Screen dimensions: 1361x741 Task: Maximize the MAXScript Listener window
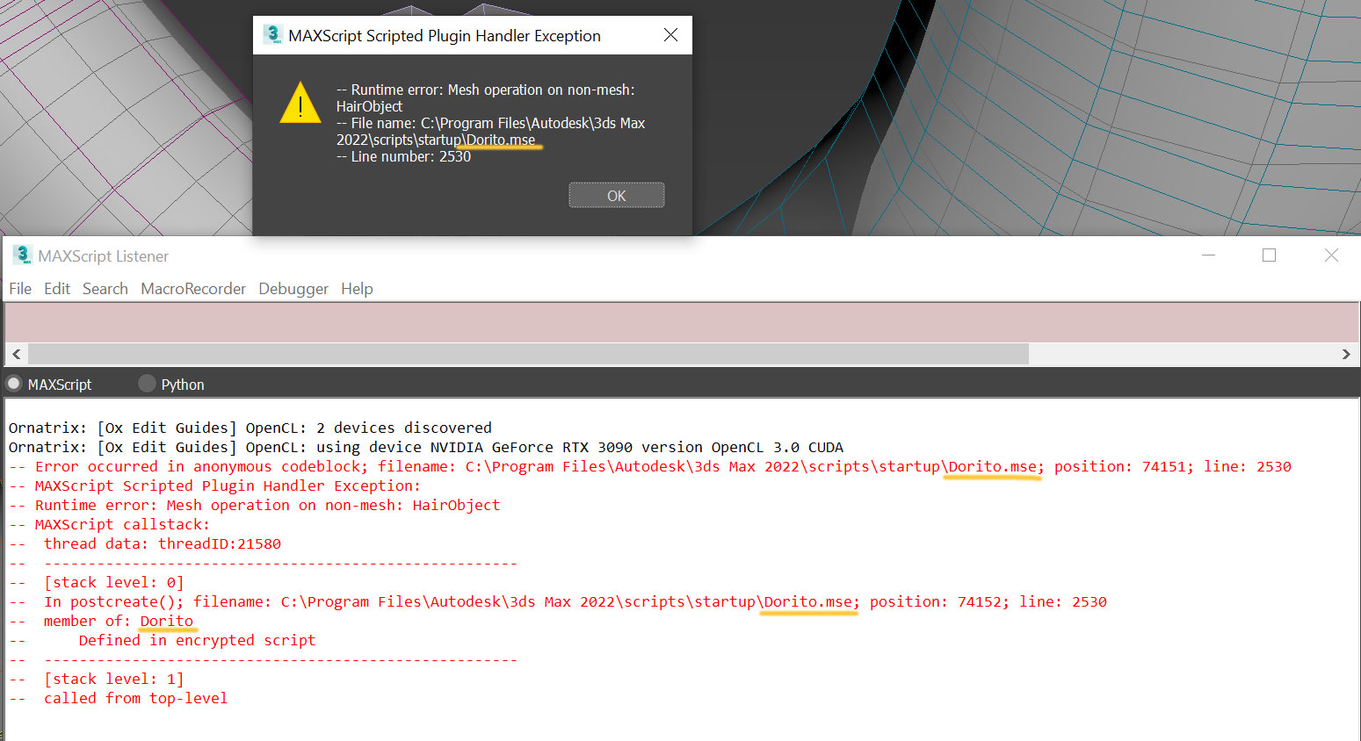click(x=1269, y=255)
